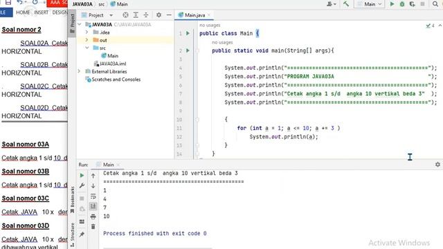Click the down arrow in the console toolbar
Screen dimensions: 443x249
[x=93, y=186]
